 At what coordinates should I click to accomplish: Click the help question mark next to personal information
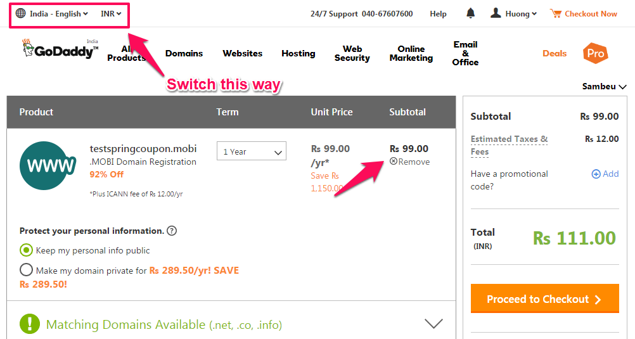172,231
